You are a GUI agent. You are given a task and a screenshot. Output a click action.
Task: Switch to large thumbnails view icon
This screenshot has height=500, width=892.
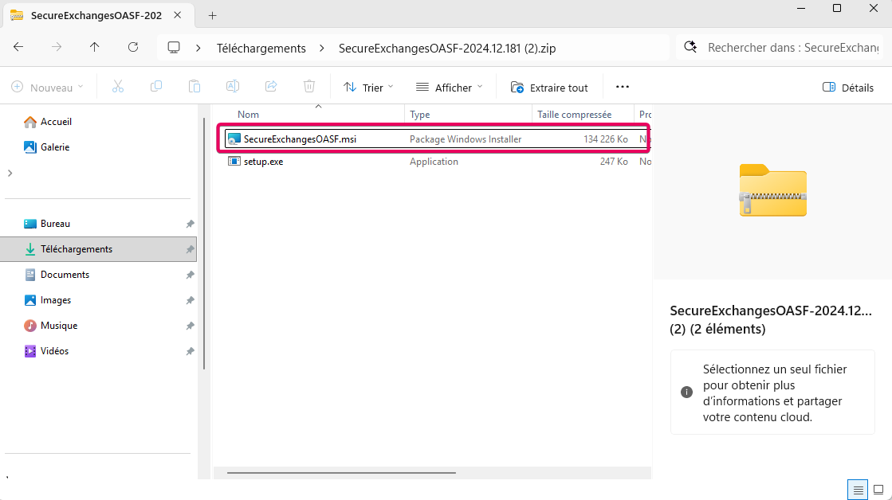click(x=879, y=489)
